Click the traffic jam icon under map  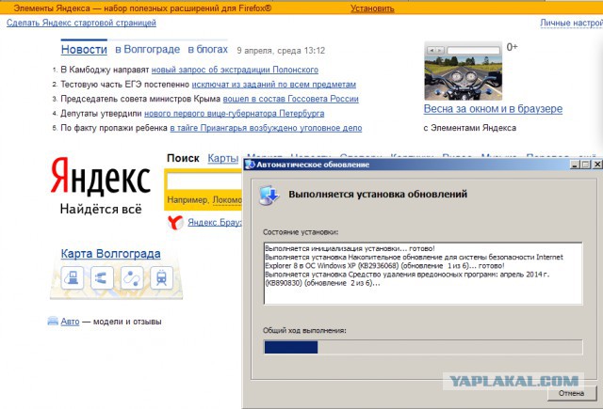102,277
